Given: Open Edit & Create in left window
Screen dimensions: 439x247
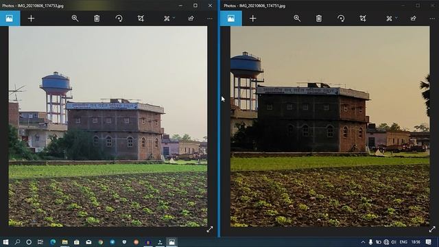Looking at the screenshot, I should 167,19.
